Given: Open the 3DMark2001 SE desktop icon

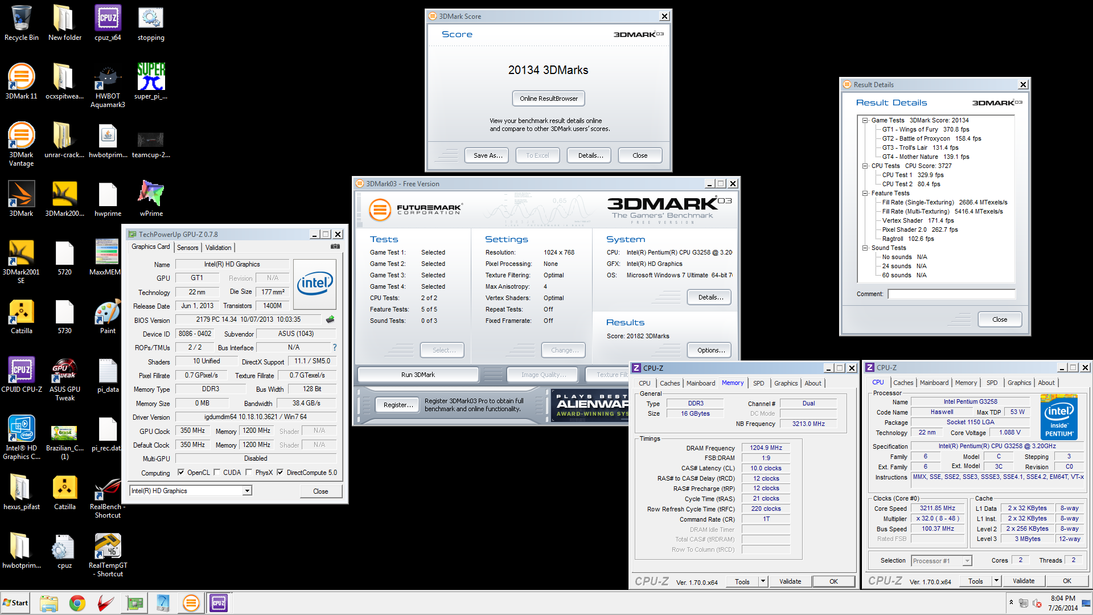Looking at the screenshot, I should [21, 262].
